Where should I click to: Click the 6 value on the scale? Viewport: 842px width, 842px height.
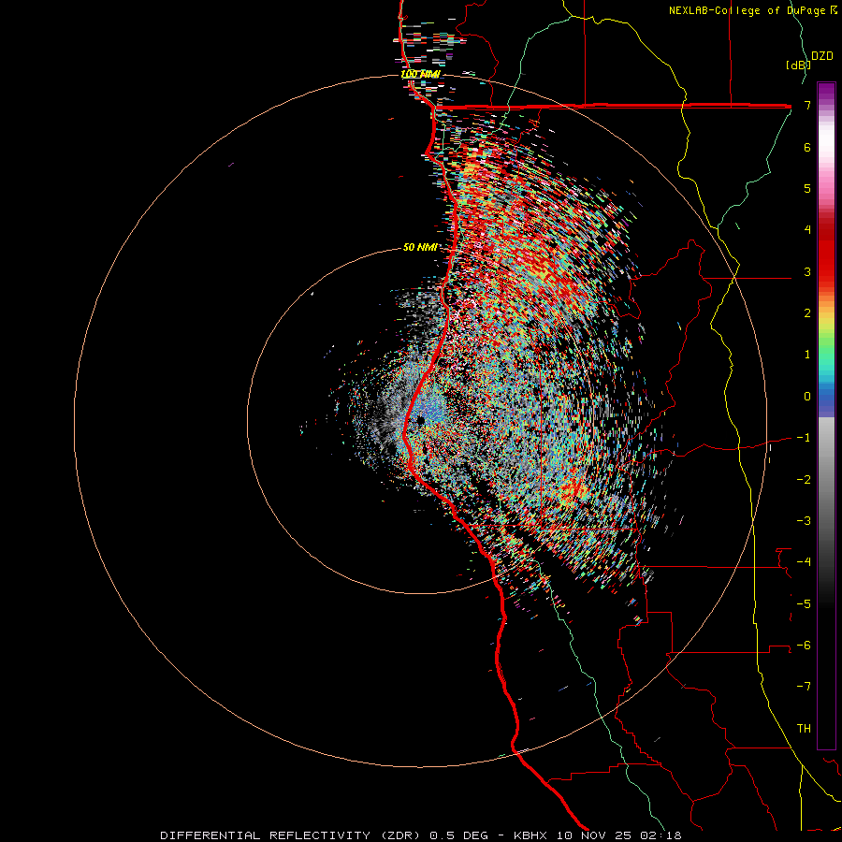pyautogui.click(x=807, y=147)
